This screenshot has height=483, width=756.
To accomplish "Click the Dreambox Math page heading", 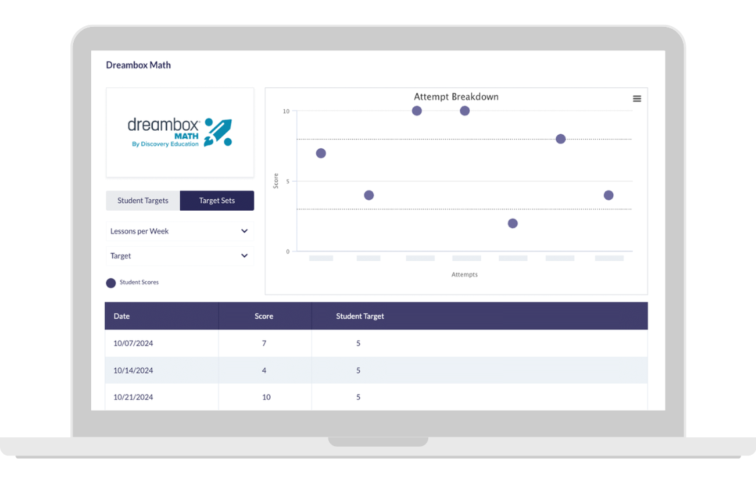I will click(x=138, y=65).
